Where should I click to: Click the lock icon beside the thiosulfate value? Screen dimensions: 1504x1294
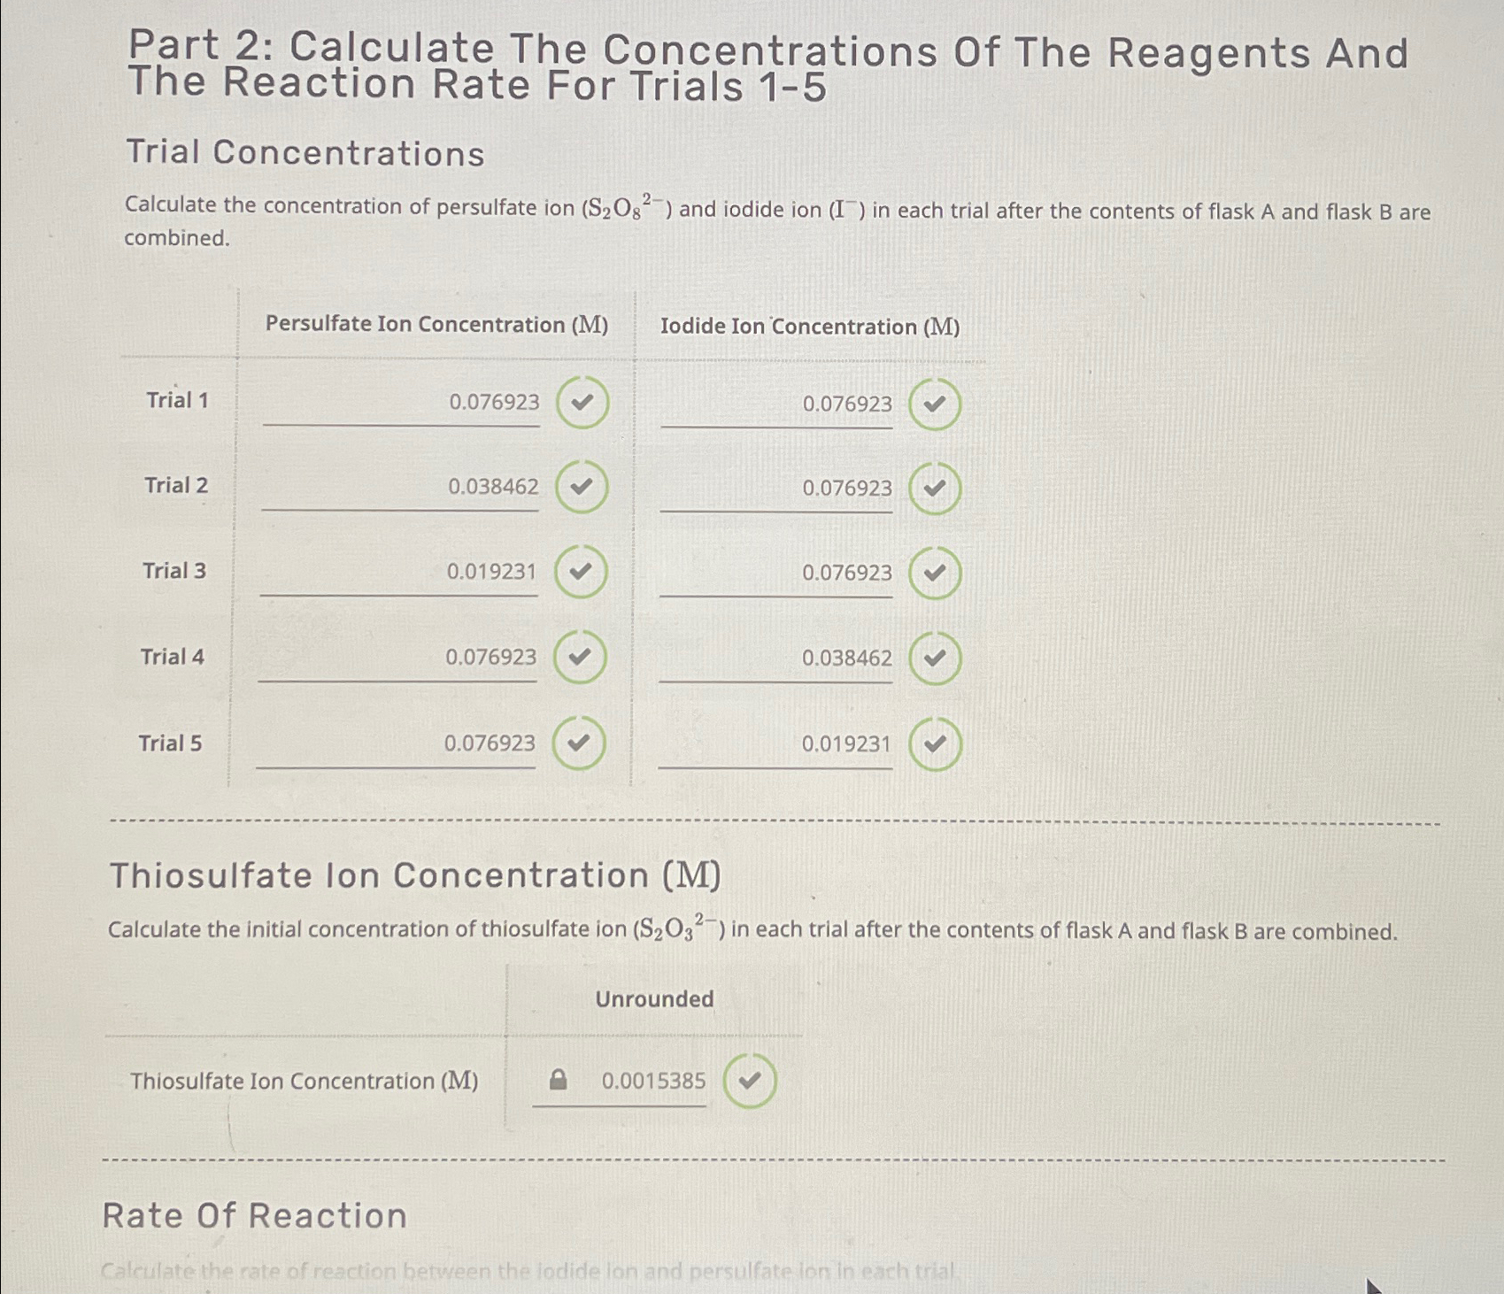coord(559,1081)
